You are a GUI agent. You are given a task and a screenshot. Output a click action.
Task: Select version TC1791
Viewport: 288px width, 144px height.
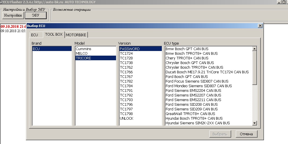[x=140, y=91]
